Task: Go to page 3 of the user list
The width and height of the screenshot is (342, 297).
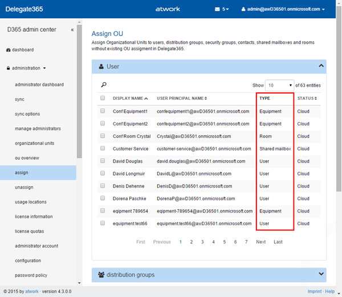Action: pyautogui.click(x=202, y=242)
